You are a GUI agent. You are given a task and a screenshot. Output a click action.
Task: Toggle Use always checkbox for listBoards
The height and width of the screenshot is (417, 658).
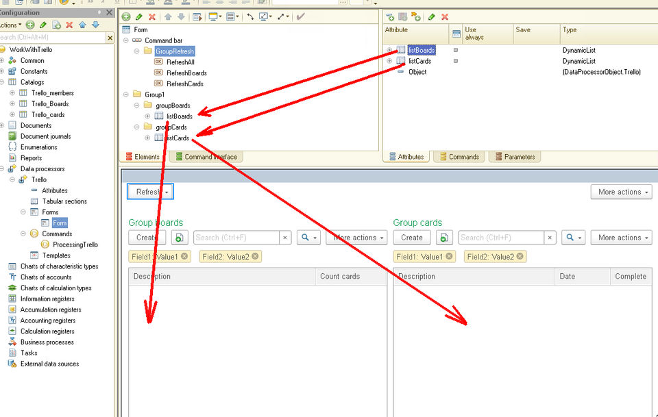(x=456, y=50)
